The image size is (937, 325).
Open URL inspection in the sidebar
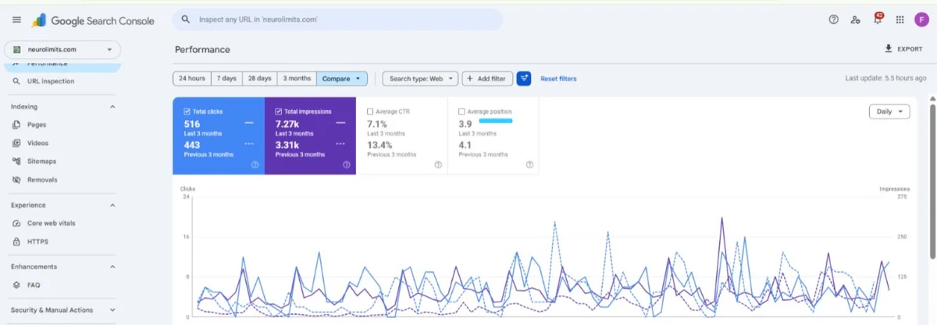[52, 81]
